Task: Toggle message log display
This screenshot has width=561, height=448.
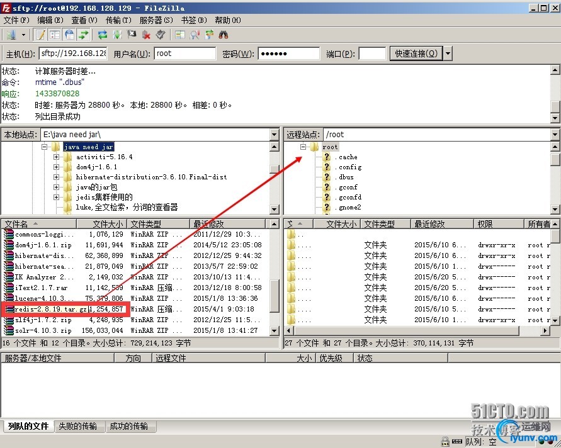Action: [41, 35]
